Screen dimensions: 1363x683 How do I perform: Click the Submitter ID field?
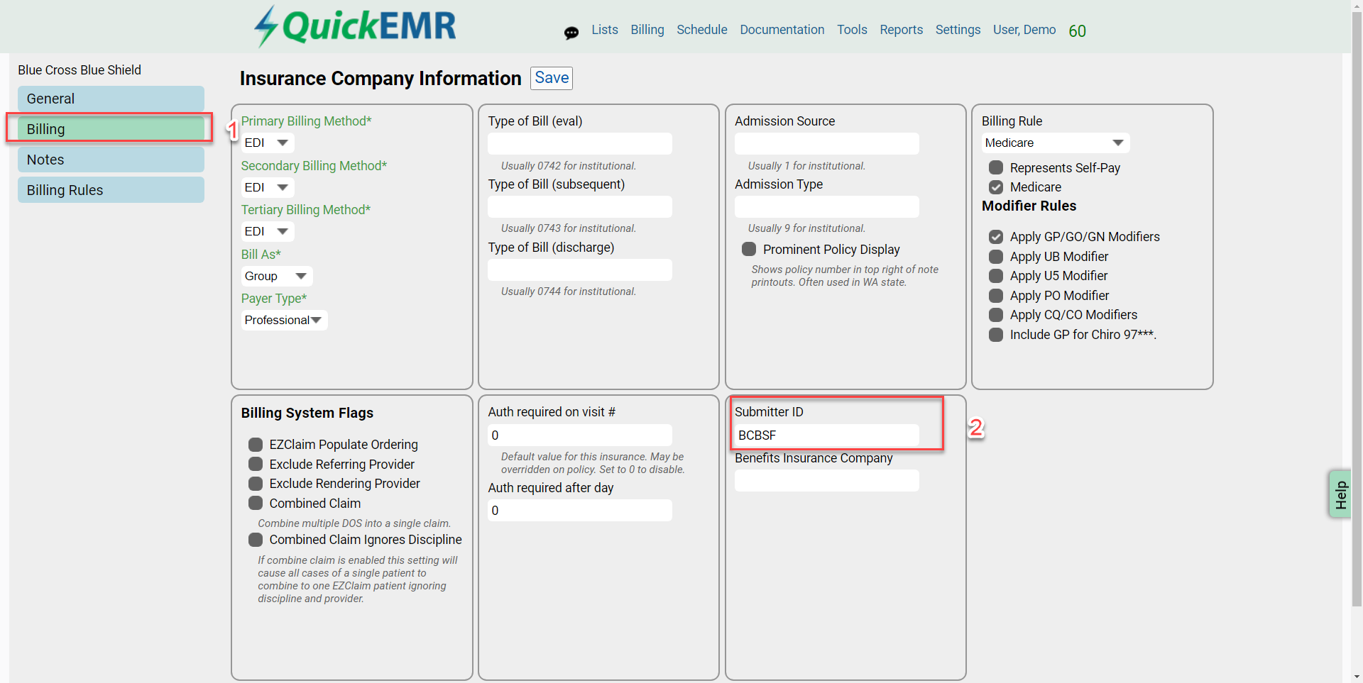[x=827, y=435]
